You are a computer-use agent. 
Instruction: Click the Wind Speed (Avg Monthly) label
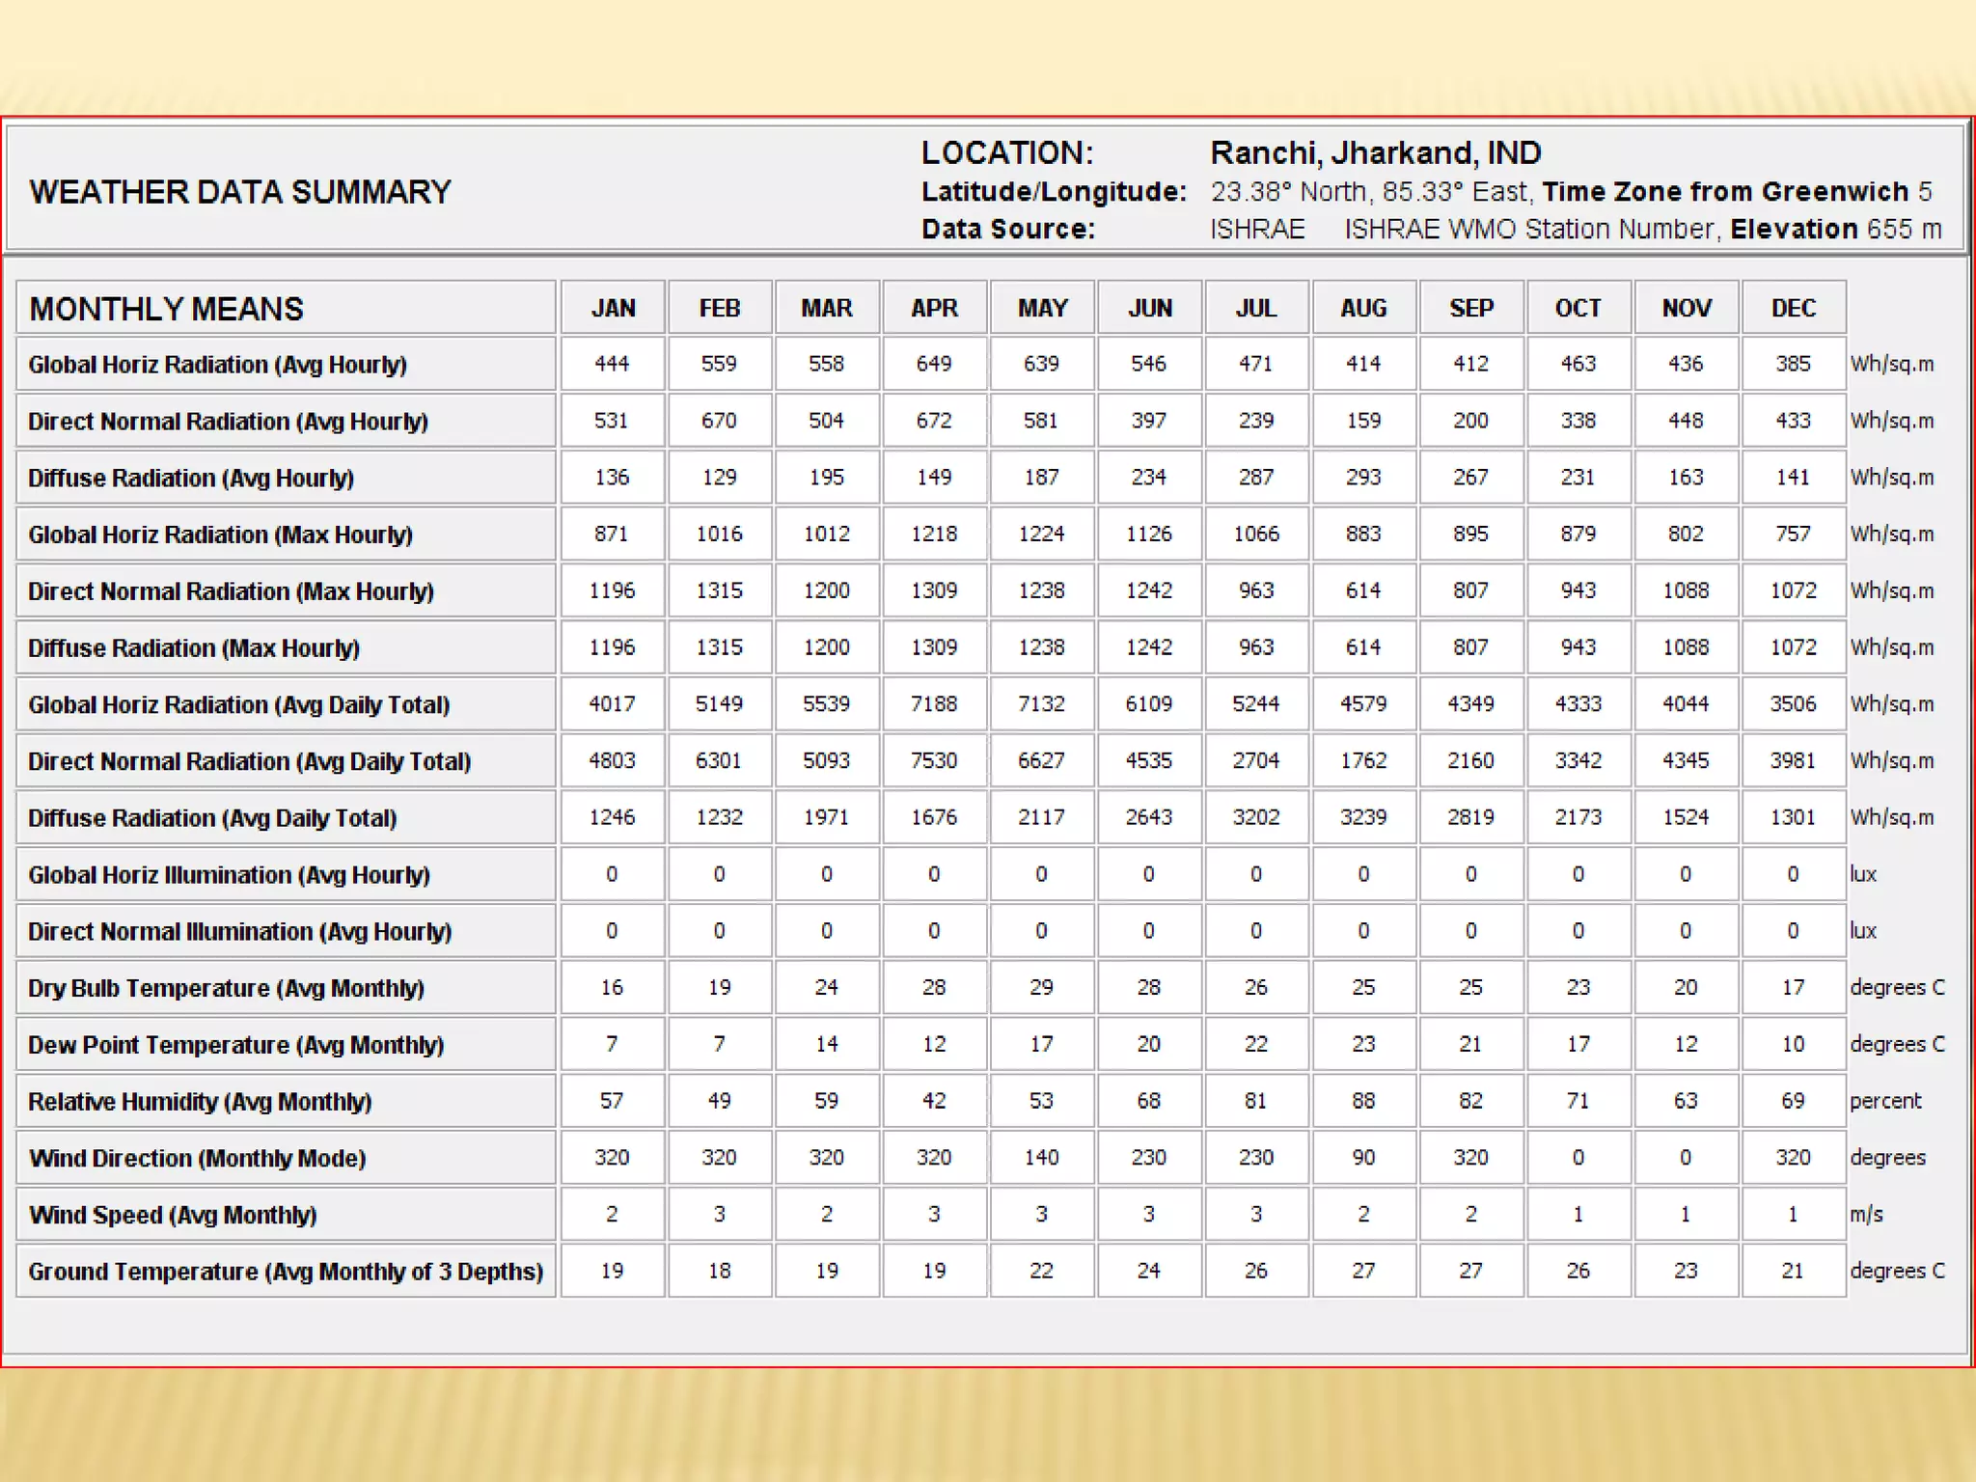point(173,1215)
